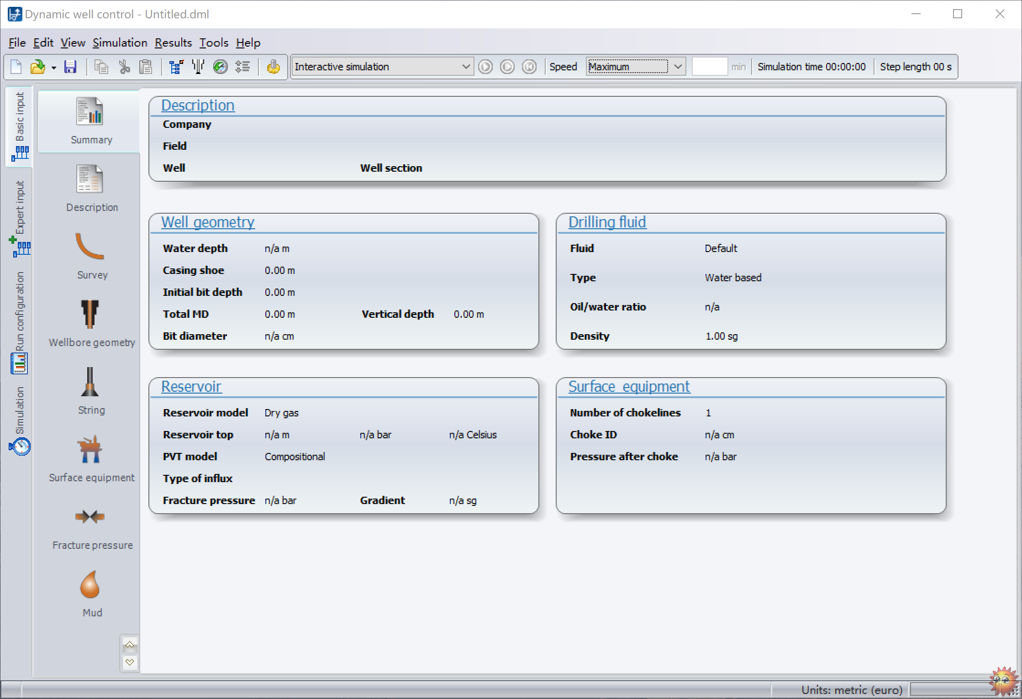
Task: Select the String sidebar icon
Action: 90,391
